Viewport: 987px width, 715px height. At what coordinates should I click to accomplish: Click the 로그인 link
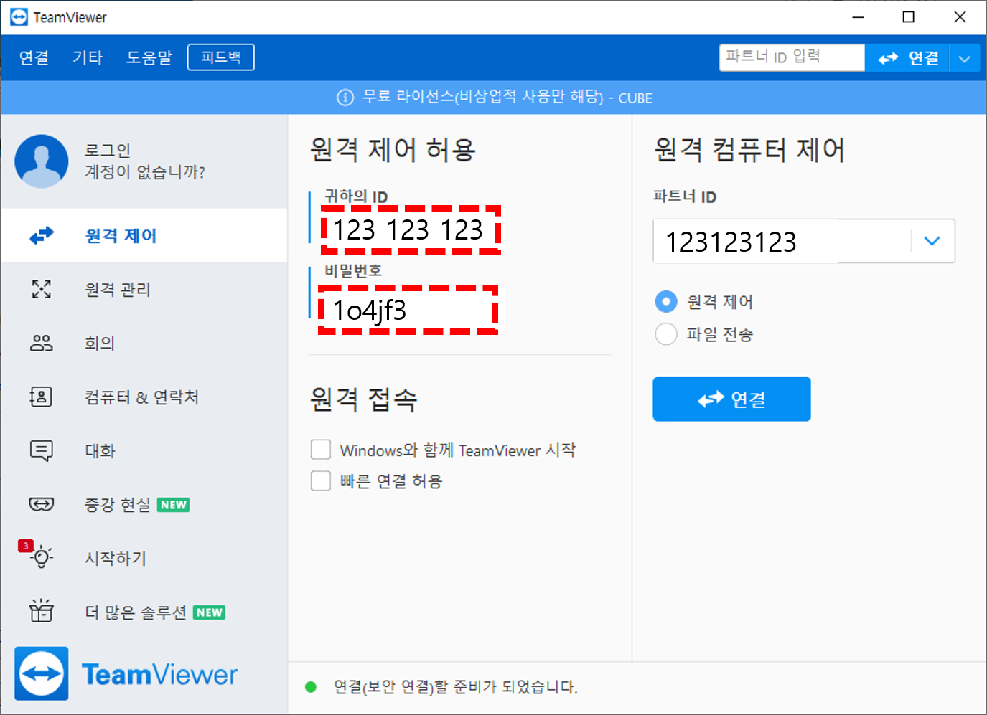coord(108,150)
